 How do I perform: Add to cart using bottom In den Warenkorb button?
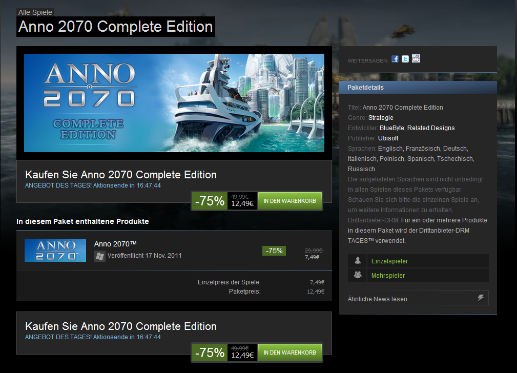290,353
